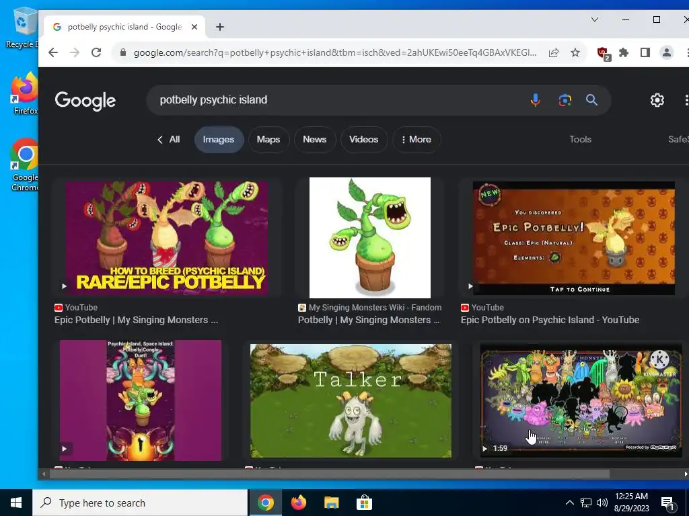Open the uBlock Origin extension icon

pyautogui.click(x=604, y=54)
